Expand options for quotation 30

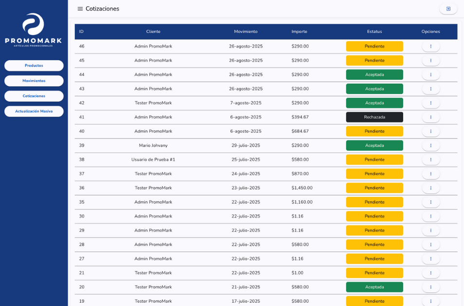(x=430, y=216)
